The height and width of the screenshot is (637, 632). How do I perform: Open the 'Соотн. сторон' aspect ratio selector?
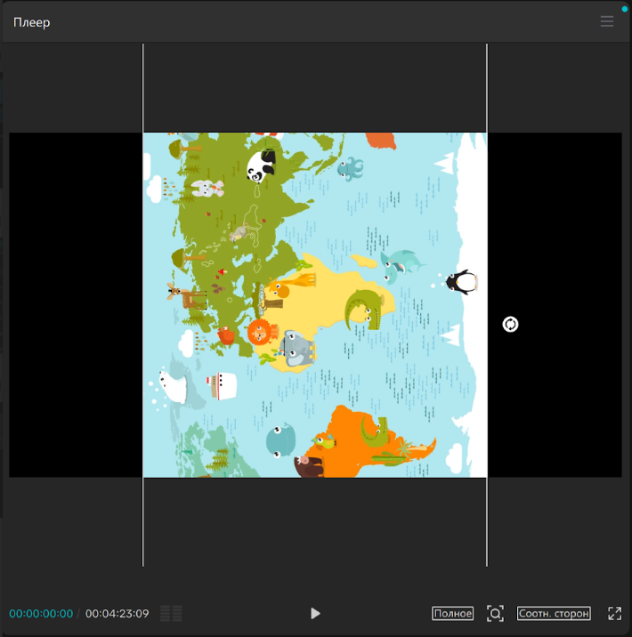coord(554,613)
